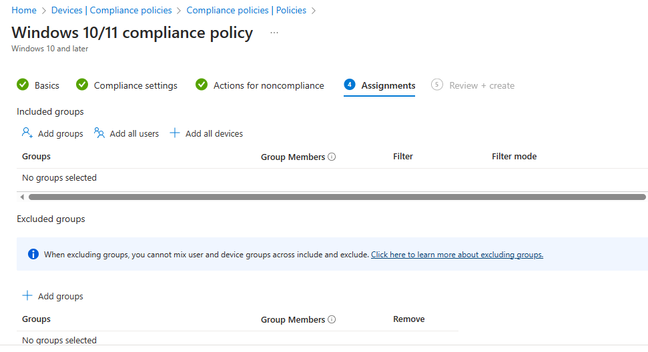Click the Add all users icon
The height and width of the screenshot is (352, 648).
tap(99, 133)
